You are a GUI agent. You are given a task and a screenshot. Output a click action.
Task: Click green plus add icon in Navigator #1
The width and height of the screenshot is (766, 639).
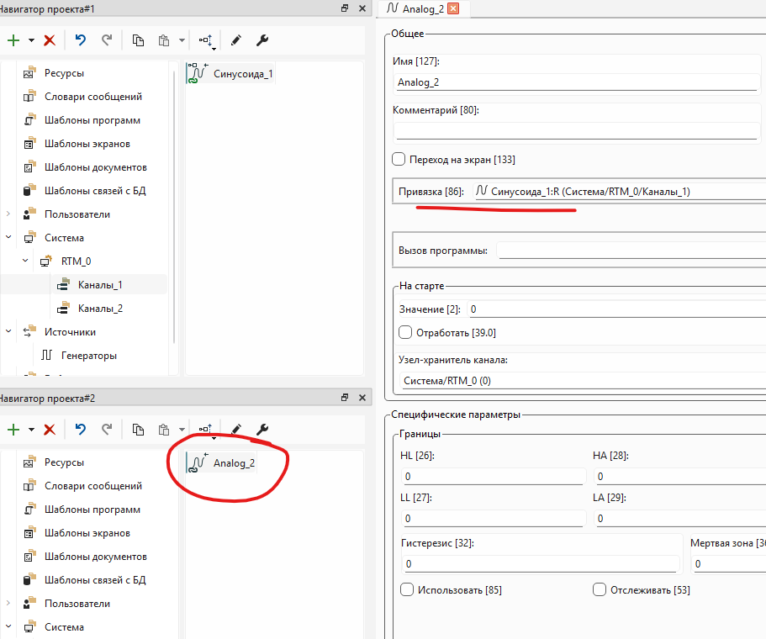point(13,40)
